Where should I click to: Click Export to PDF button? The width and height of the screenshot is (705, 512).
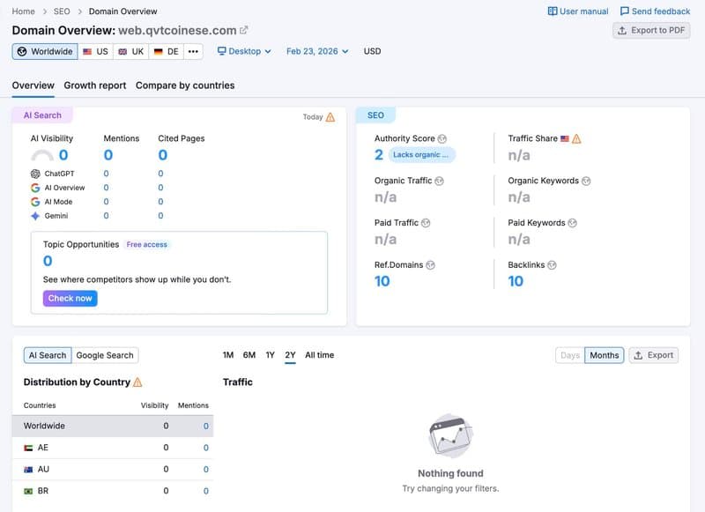pyautogui.click(x=651, y=30)
